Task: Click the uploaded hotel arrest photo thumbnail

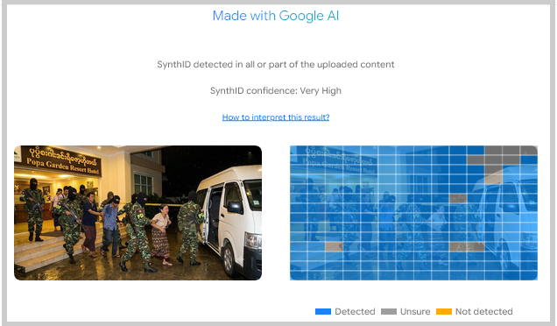Action: coord(137,213)
